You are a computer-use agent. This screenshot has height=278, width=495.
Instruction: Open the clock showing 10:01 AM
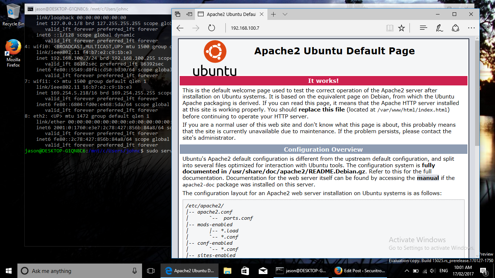point(462,271)
